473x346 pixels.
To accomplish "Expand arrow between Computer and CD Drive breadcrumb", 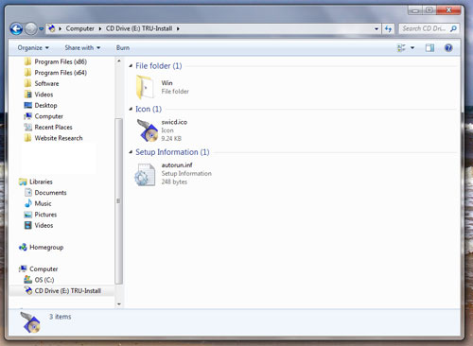I will (x=100, y=28).
